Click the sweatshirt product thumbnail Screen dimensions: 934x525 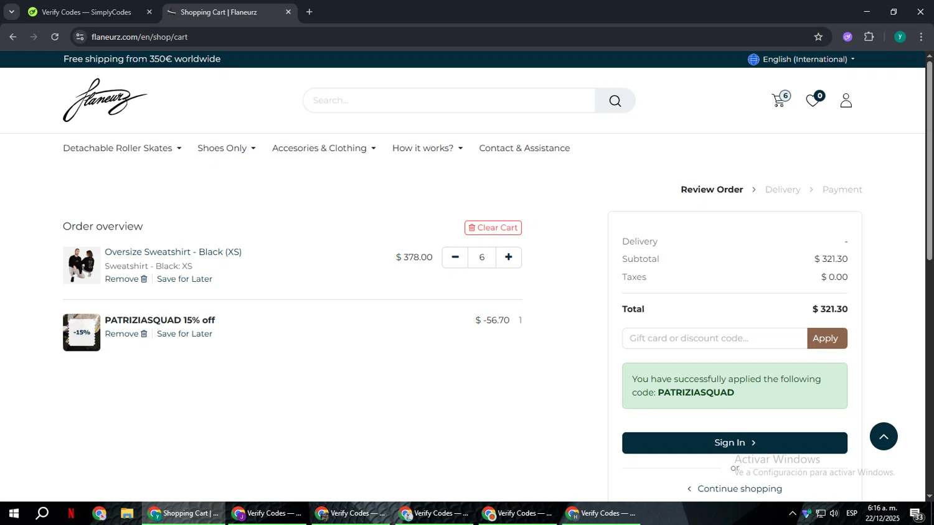tap(82, 266)
